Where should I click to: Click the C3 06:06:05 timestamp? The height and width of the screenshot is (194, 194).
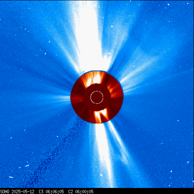[x=51, y=192]
